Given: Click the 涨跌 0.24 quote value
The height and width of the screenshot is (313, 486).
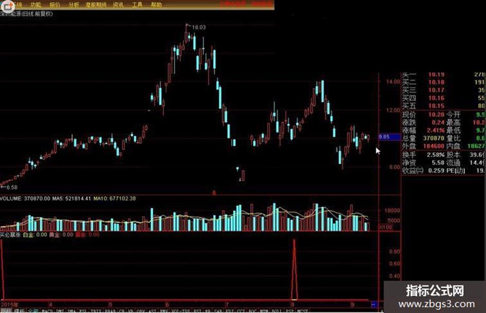Looking at the screenshot, I should [x=438, y=122].
